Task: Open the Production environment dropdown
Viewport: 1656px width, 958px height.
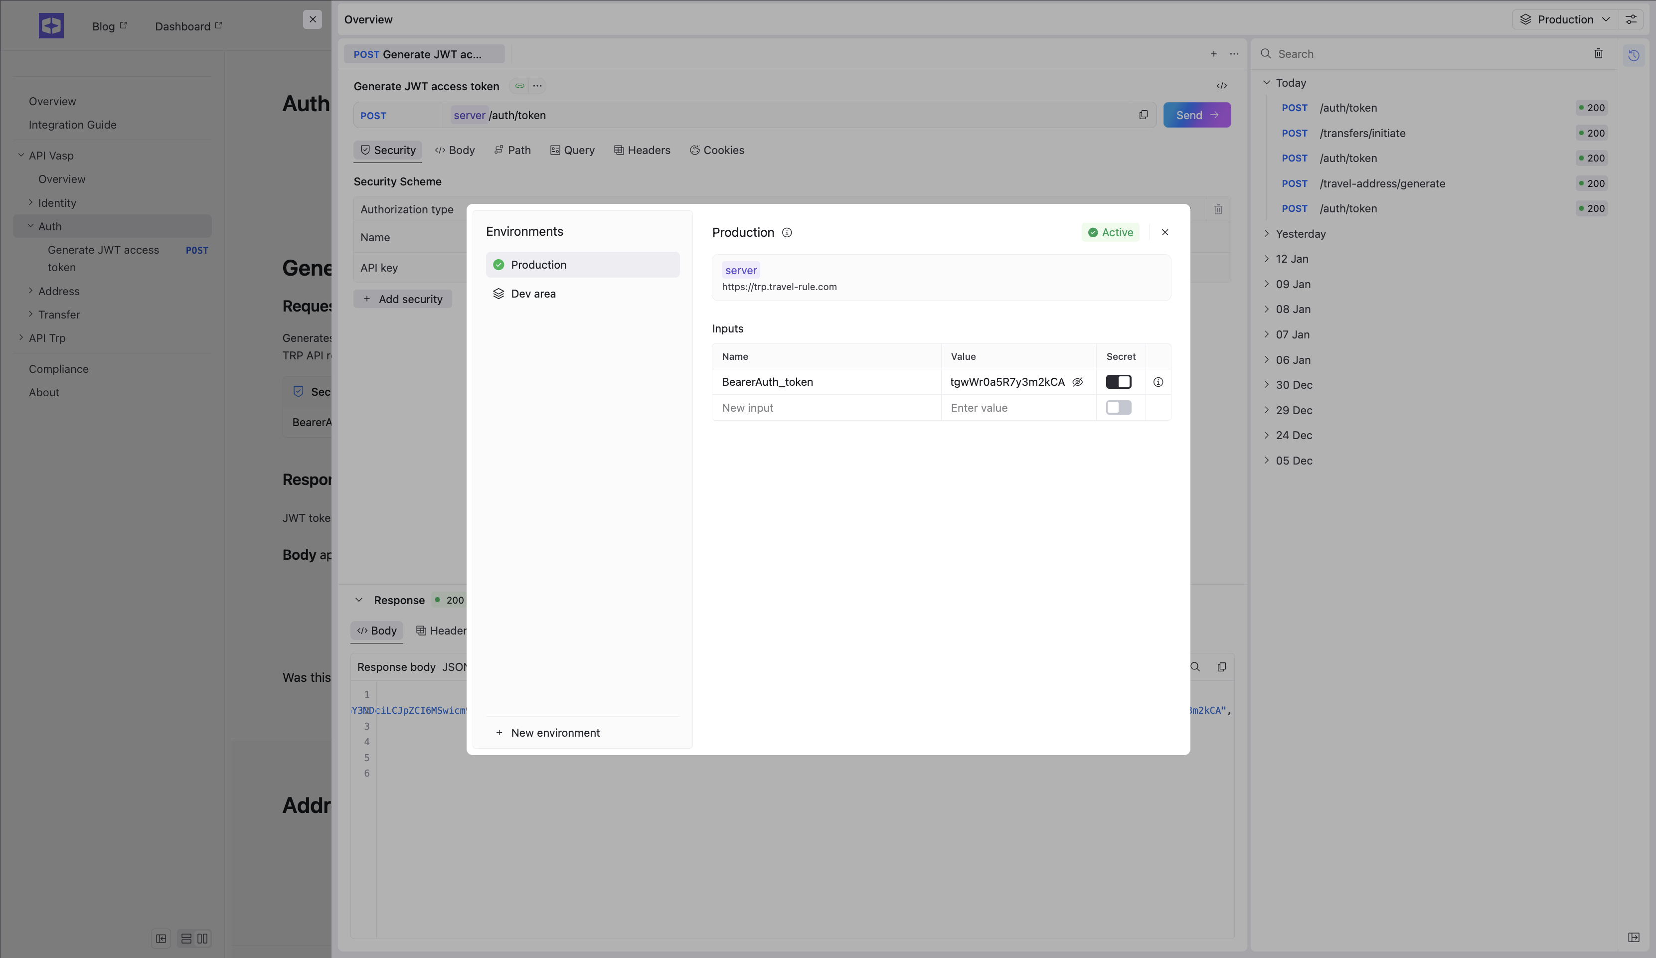Action: pyautogui.click(x=1567, y=20)
